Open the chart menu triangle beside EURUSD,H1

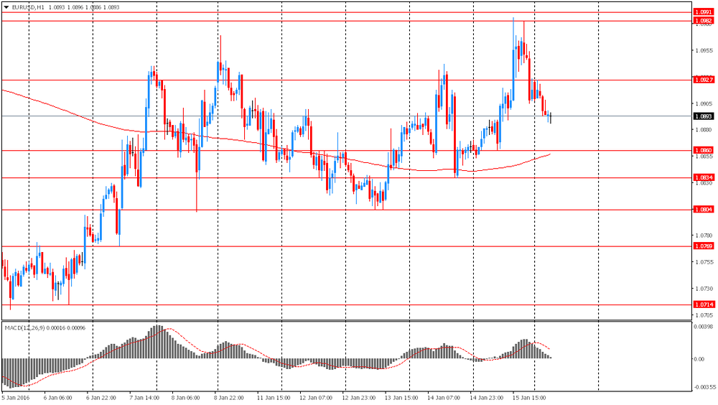pos(6,7)
